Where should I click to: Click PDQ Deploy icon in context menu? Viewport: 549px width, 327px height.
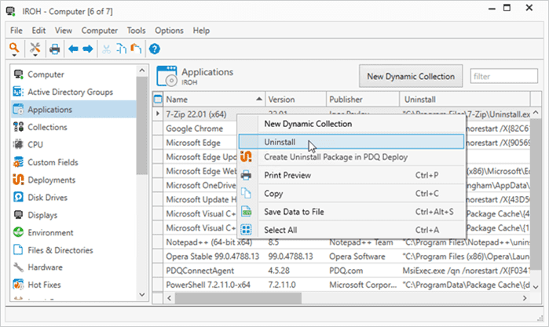246,157
